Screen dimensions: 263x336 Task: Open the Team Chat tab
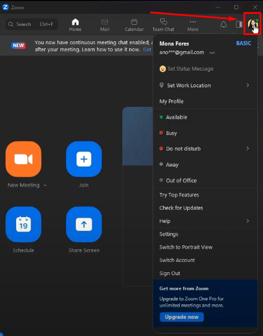click(163, 25)
